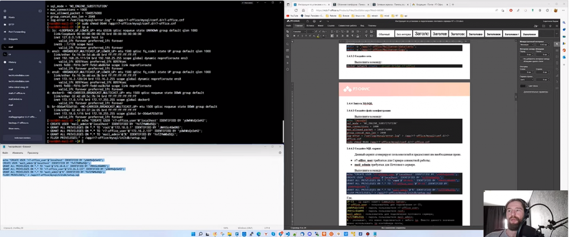The image size is (569, 237).
Task: Open Notepad settings gear icon
Action: 280,153
